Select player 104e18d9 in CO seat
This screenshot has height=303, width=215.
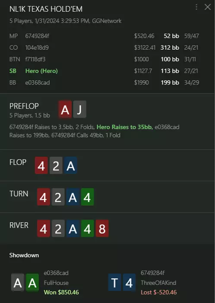37,48
